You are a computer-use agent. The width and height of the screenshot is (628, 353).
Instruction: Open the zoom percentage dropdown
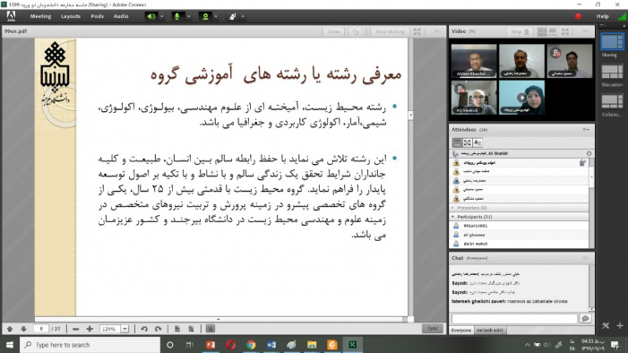(125, 329)
